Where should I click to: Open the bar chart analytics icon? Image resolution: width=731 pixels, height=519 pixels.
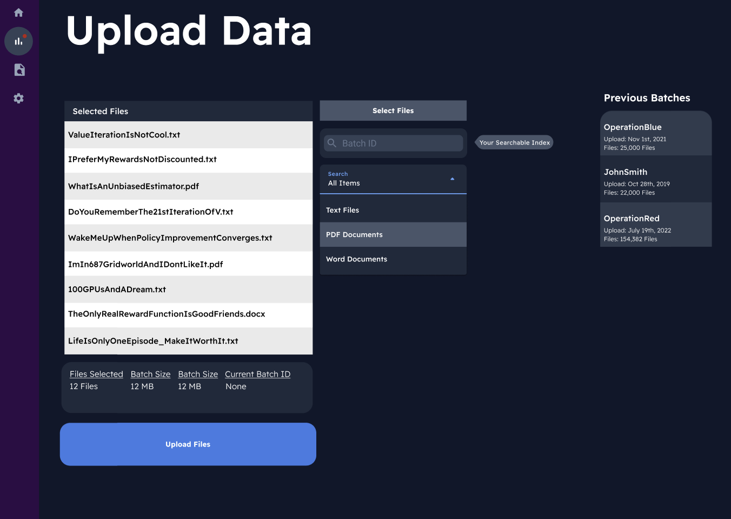tap(18, 41)
